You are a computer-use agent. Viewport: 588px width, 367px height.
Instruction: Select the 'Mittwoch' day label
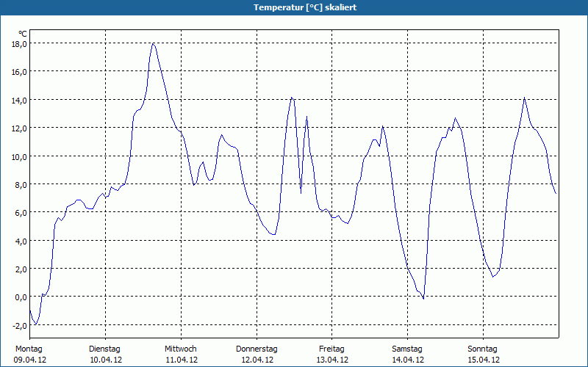point(181,349)
